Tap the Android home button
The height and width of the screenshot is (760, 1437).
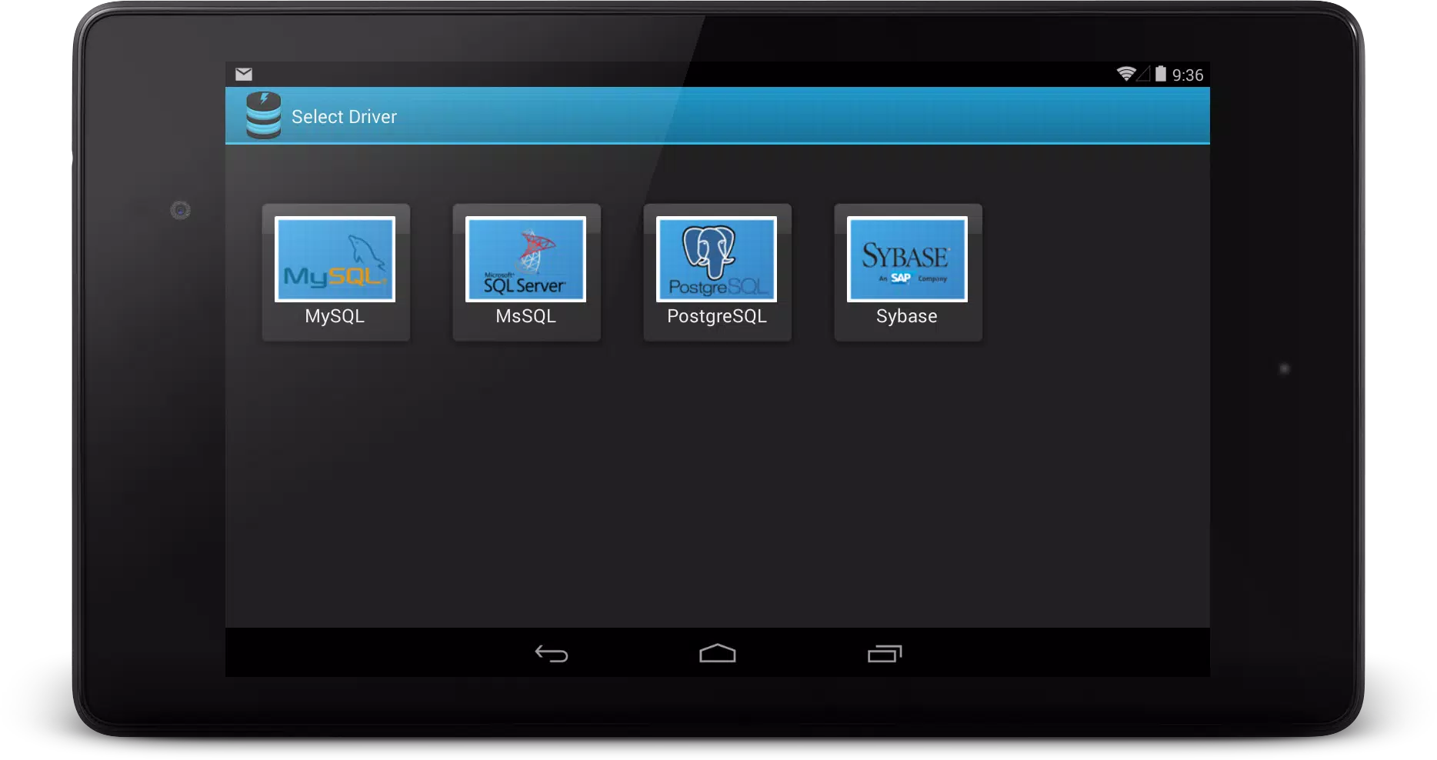[x=718, y=653]
